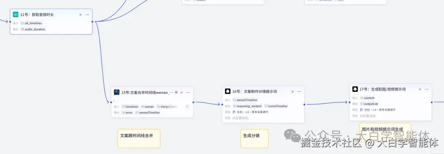Open the 11号:获取音频时长 node title
This screenshot has width=444, height=154.
tap(37, 15)
